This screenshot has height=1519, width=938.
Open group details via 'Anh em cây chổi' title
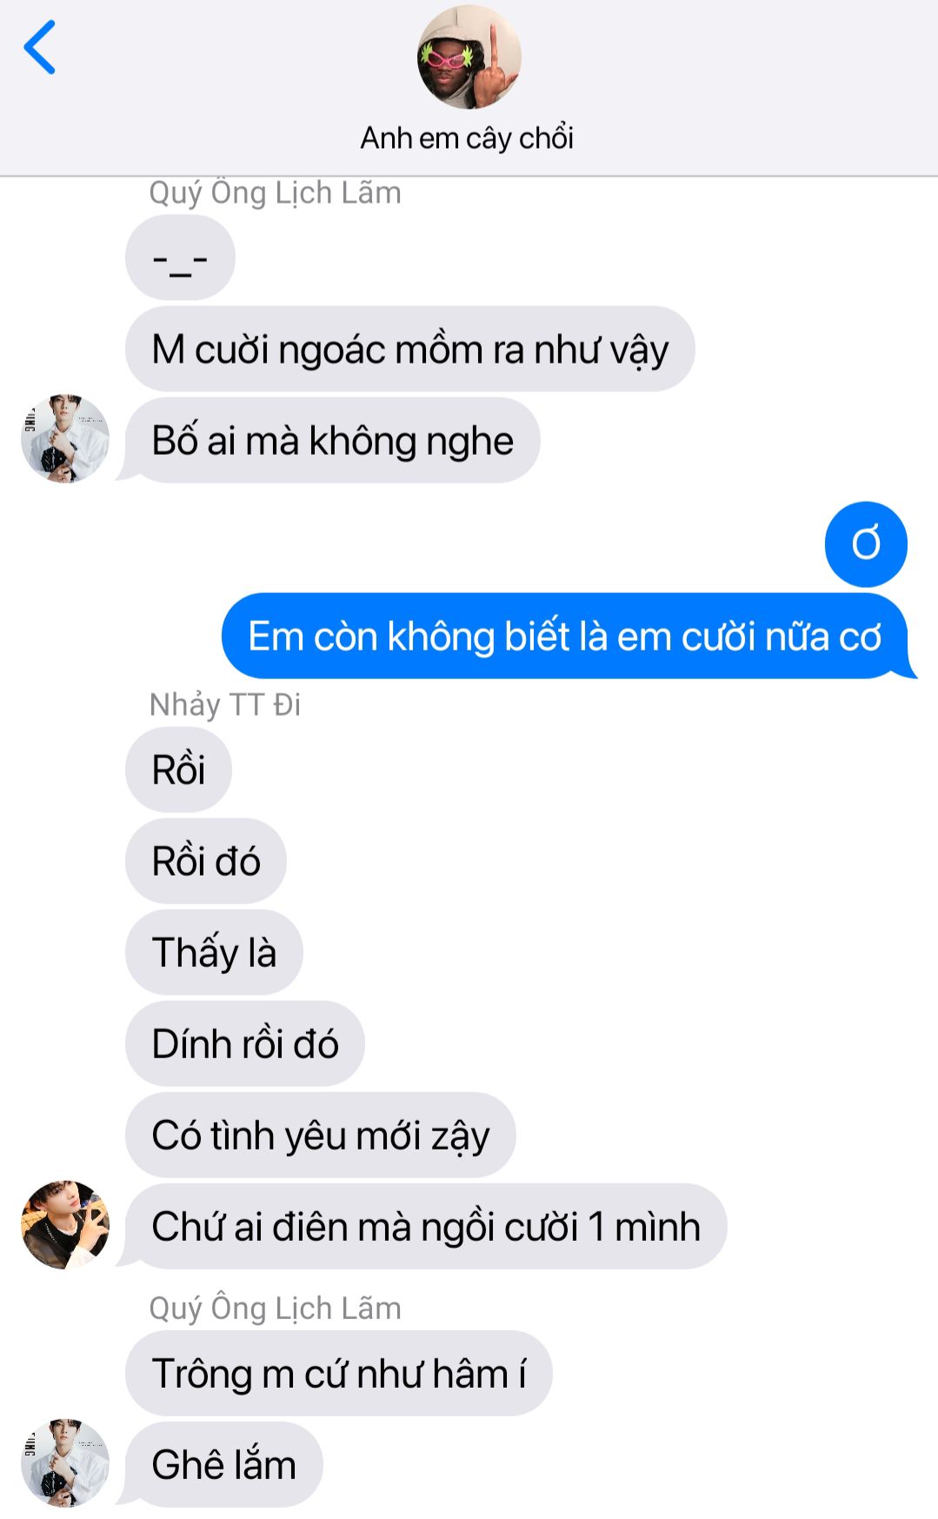coord(468,138)
